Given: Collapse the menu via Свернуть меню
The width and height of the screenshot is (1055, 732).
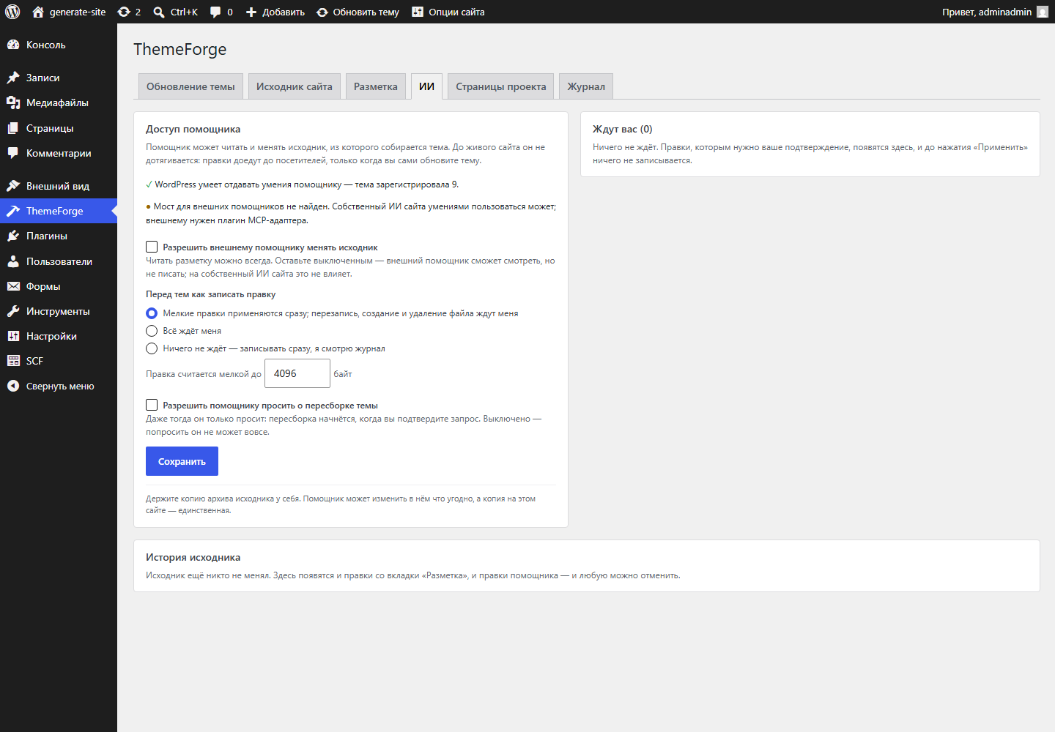Looking at the screenshot, I should [x=59, y=386].
